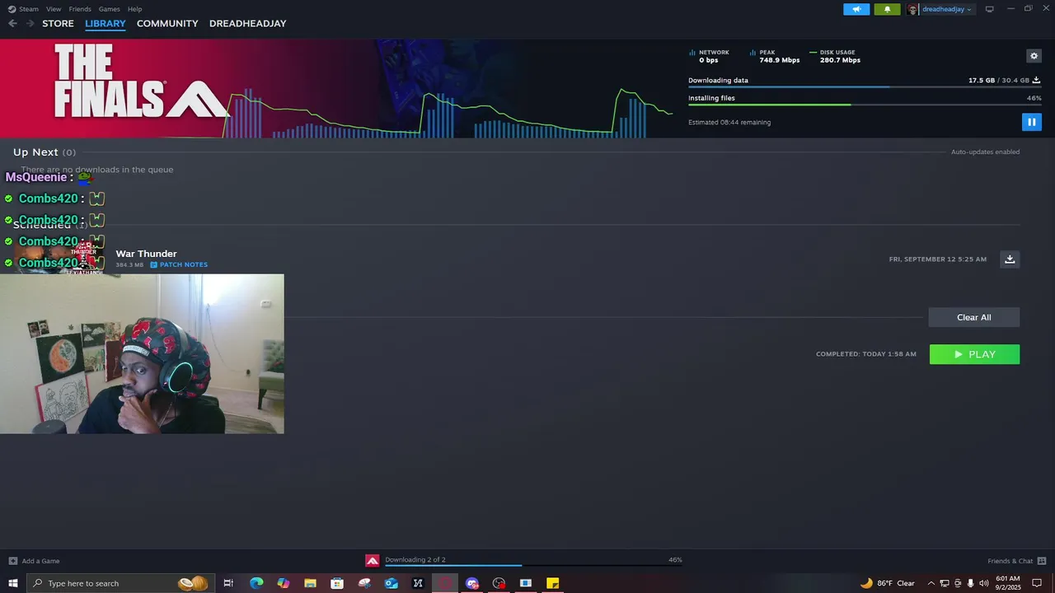Open Sticky Notes from taskbar
The width and height of the screenshot is (1055, 593).
click(x=553, y=583)
